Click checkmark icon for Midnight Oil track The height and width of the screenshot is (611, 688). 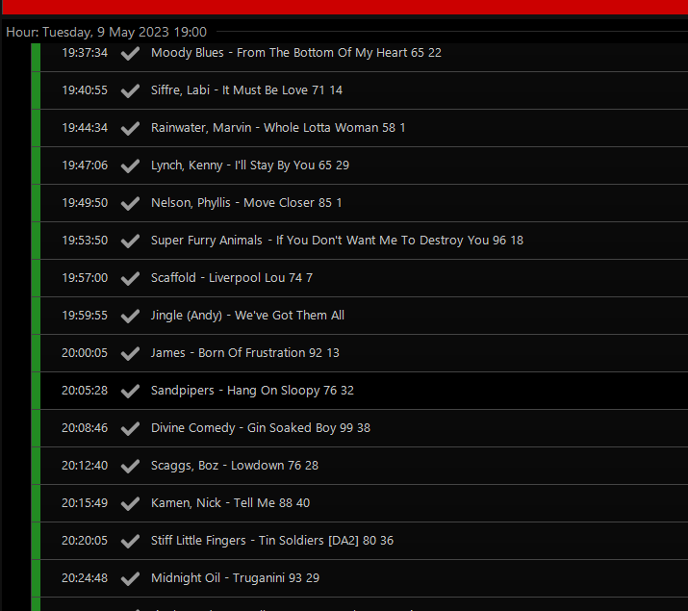point(130,578)
